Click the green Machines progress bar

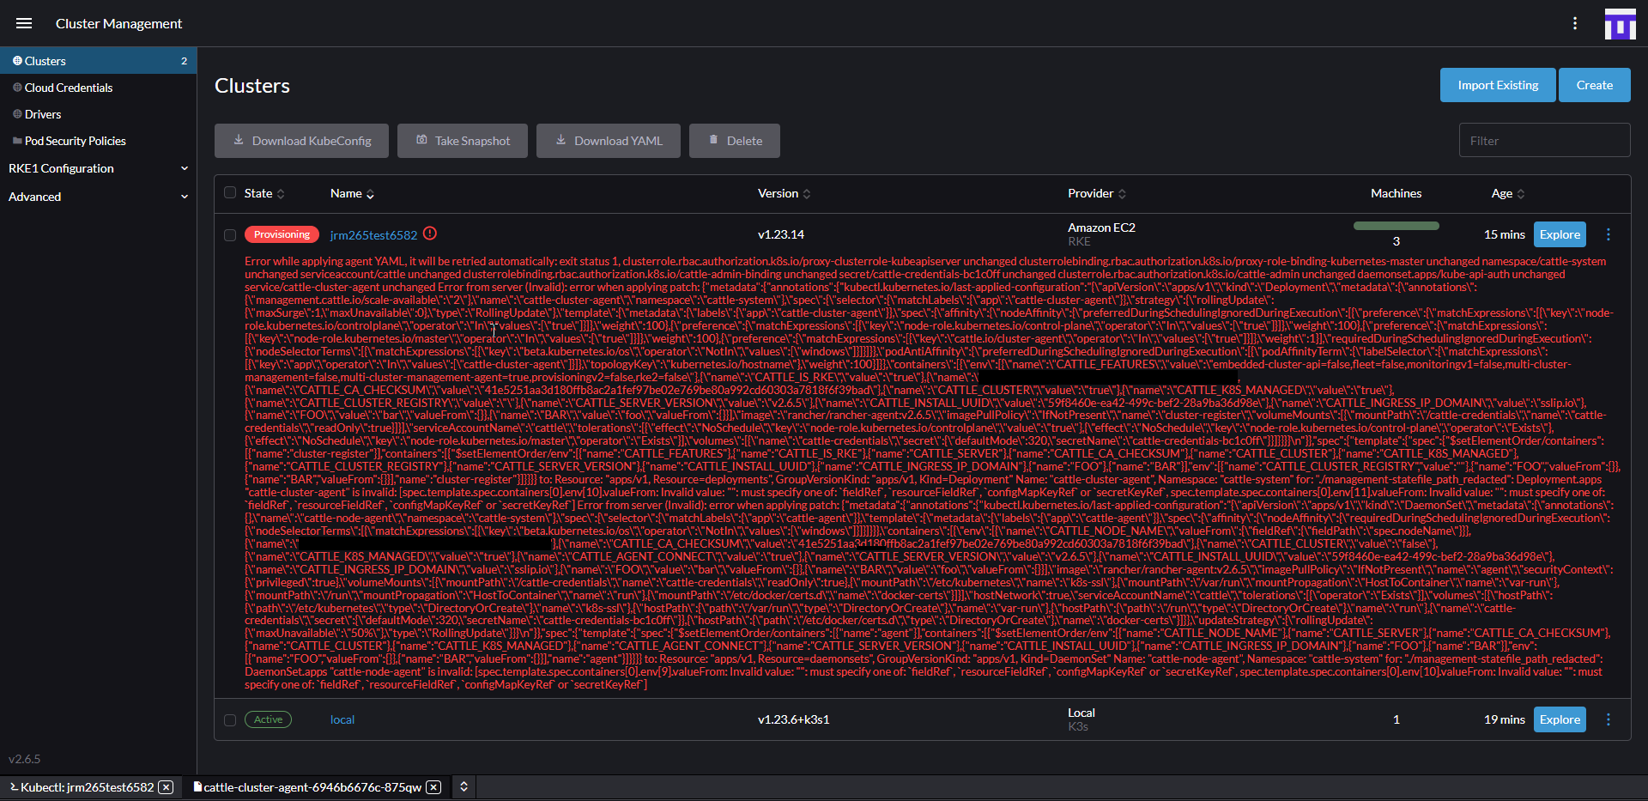(x=1396, y=225)
